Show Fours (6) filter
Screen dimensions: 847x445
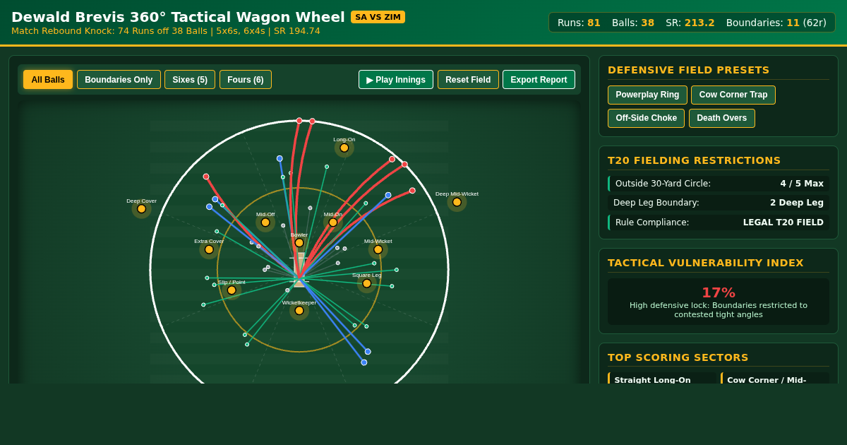(x=246, y=80)
